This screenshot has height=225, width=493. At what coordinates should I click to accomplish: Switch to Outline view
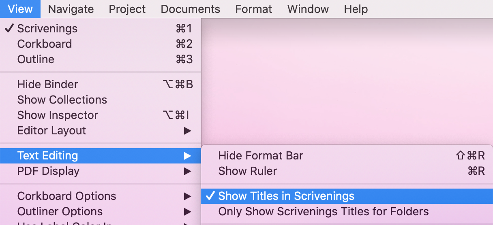click(x=101, y=59)
